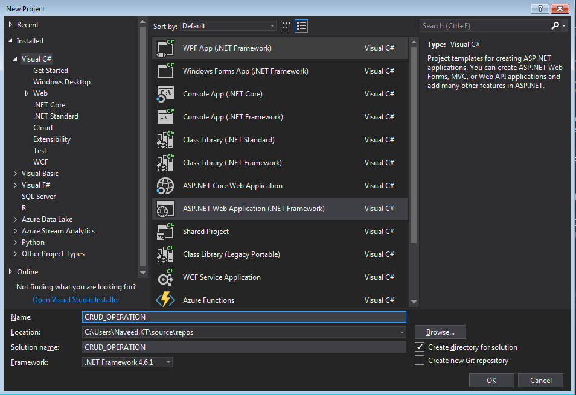Click the ASP.NET Web Application (.NET Framework) icon
Screen dimensions: 576x395
pos(165,208)
